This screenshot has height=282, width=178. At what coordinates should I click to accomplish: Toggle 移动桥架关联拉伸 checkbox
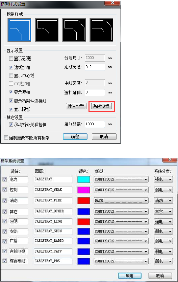[11, 125]
